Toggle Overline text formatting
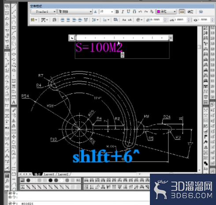The width and height of the screenshot is (216, 205). pyautogui.click(x=134, y=11)
